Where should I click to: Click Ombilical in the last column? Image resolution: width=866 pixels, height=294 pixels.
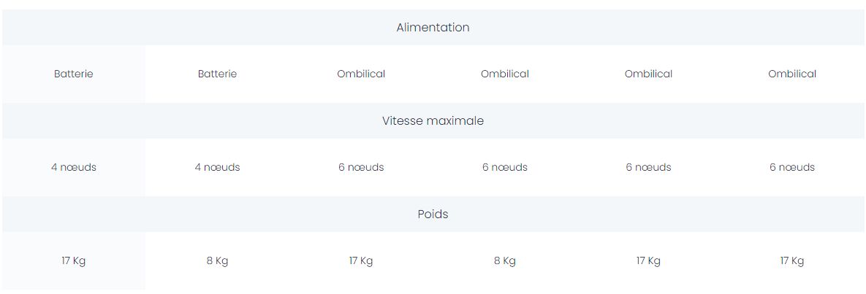(x=792, y=74)
